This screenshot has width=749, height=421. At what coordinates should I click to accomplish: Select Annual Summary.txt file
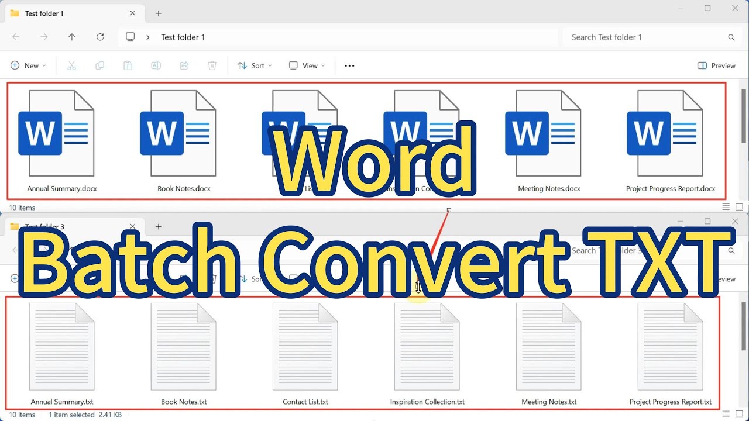62,354
